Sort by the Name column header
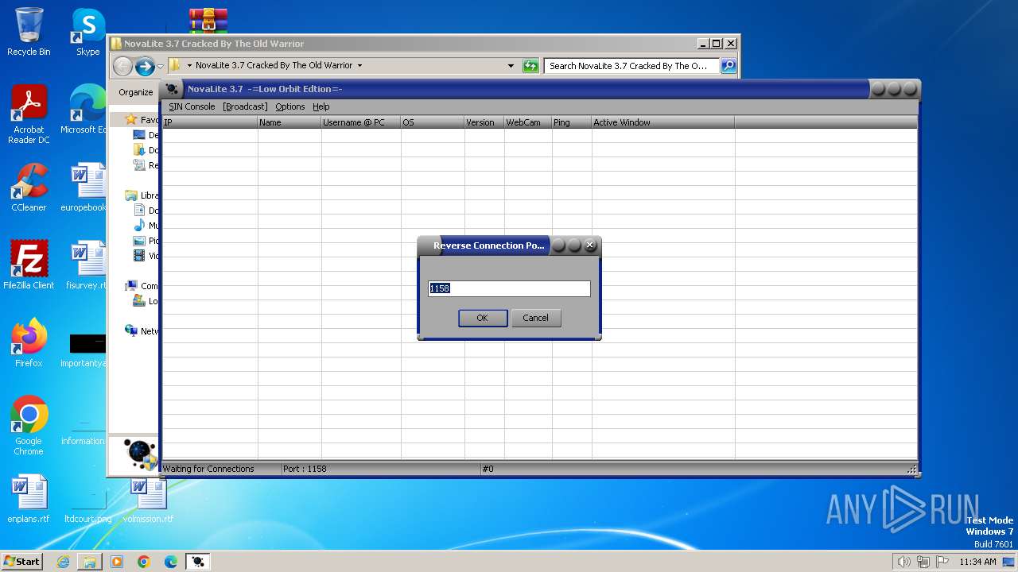Screen dimensions: 1018x572 [x=289, y=122]
